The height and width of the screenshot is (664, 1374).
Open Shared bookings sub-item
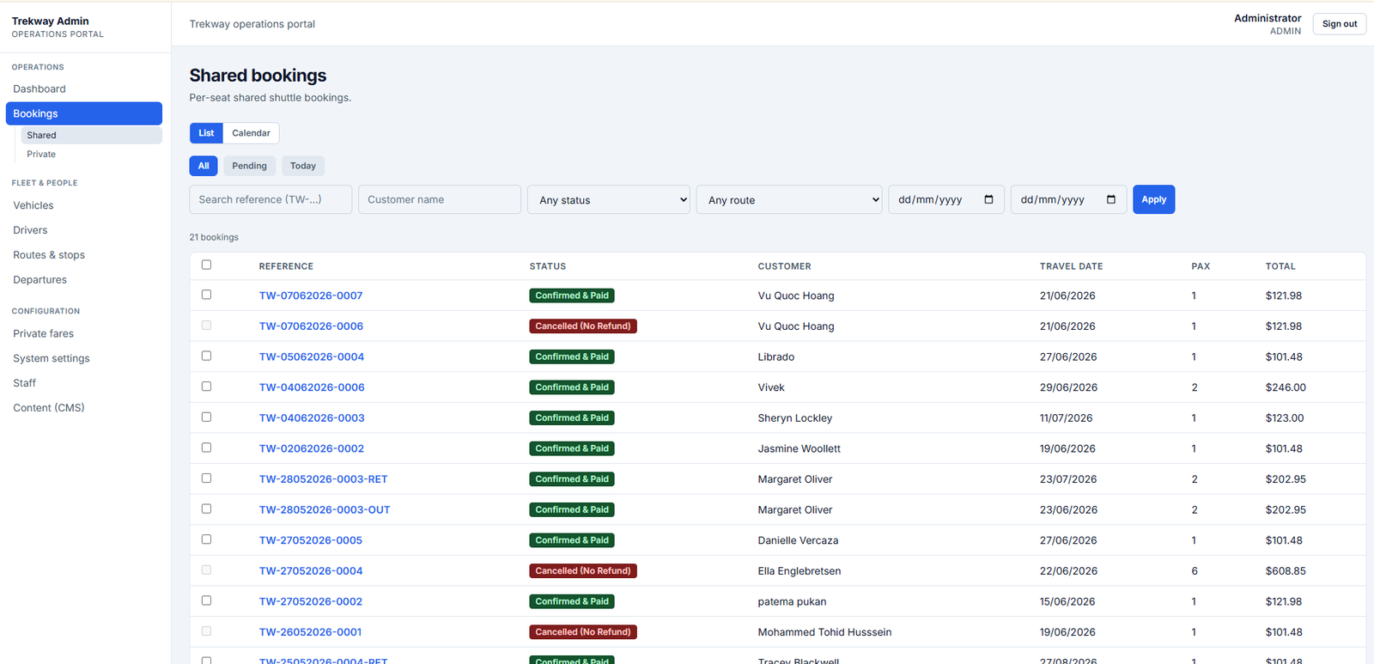pos(91,135)
